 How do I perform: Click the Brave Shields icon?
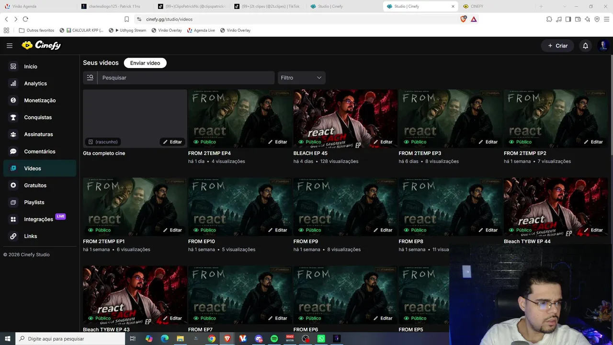point(463,19)
